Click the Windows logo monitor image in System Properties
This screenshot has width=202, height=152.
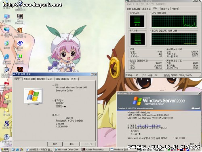pyautogui.click(x=33, y=96)
